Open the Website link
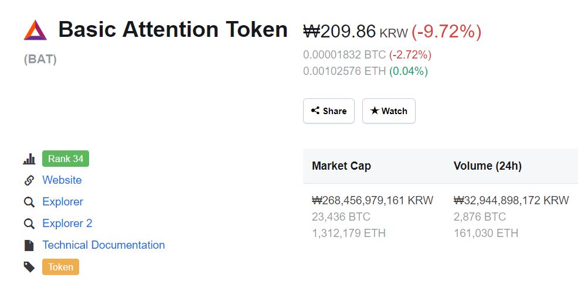The height and width of the screenshot is (285, 578). (62, 180)
